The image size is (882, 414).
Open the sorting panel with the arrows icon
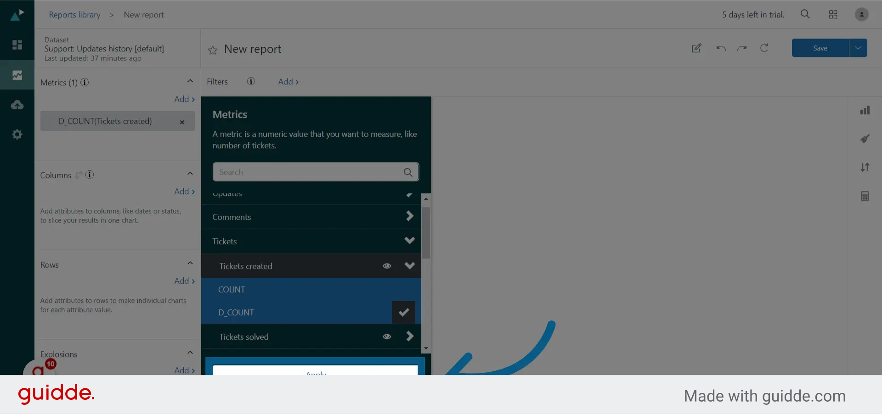pyautogui.click(x=865, y=167)
